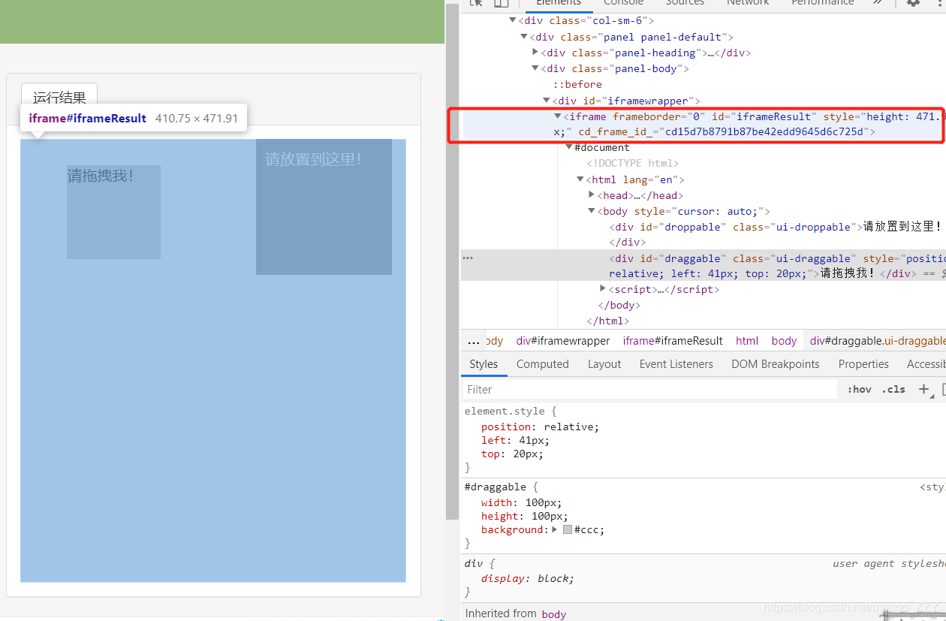Screen dimensions: 946x621
Task: Click the 请放置到这里! droppable box
Action: (324, 206)
